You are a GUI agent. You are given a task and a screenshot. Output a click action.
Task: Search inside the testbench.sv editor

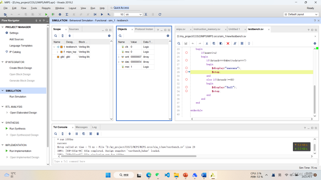(179, 43)
